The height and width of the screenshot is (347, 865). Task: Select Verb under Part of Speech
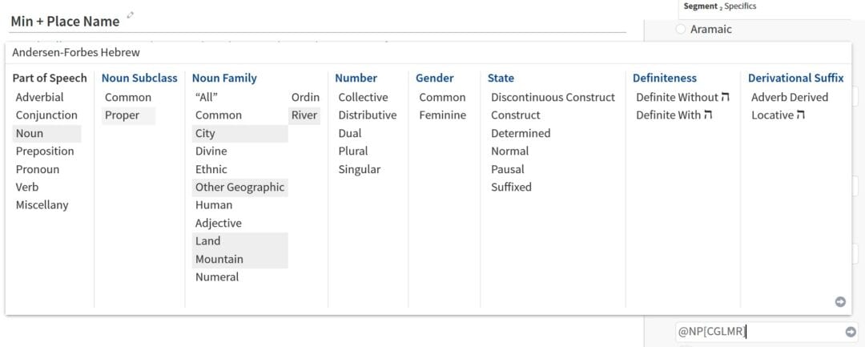(x=27, y=187)
